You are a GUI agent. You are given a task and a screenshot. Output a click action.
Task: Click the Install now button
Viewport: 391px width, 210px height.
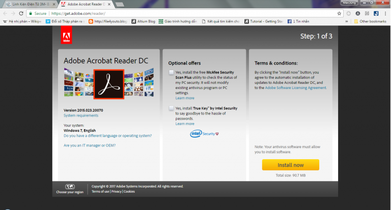(x=291, y=165)
